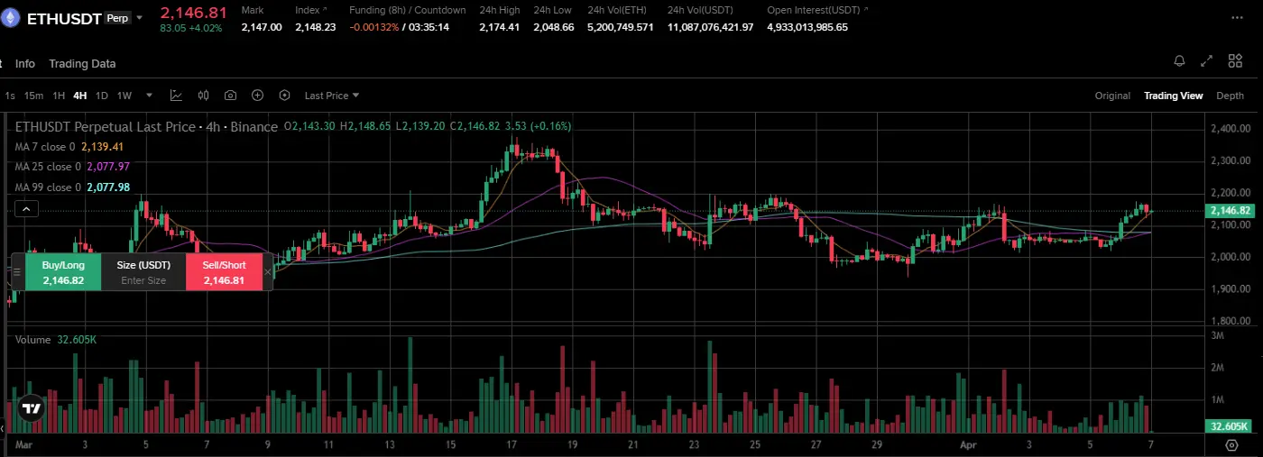
Task: Expand the chart to fullscreen
Action: pos(1207,61)
